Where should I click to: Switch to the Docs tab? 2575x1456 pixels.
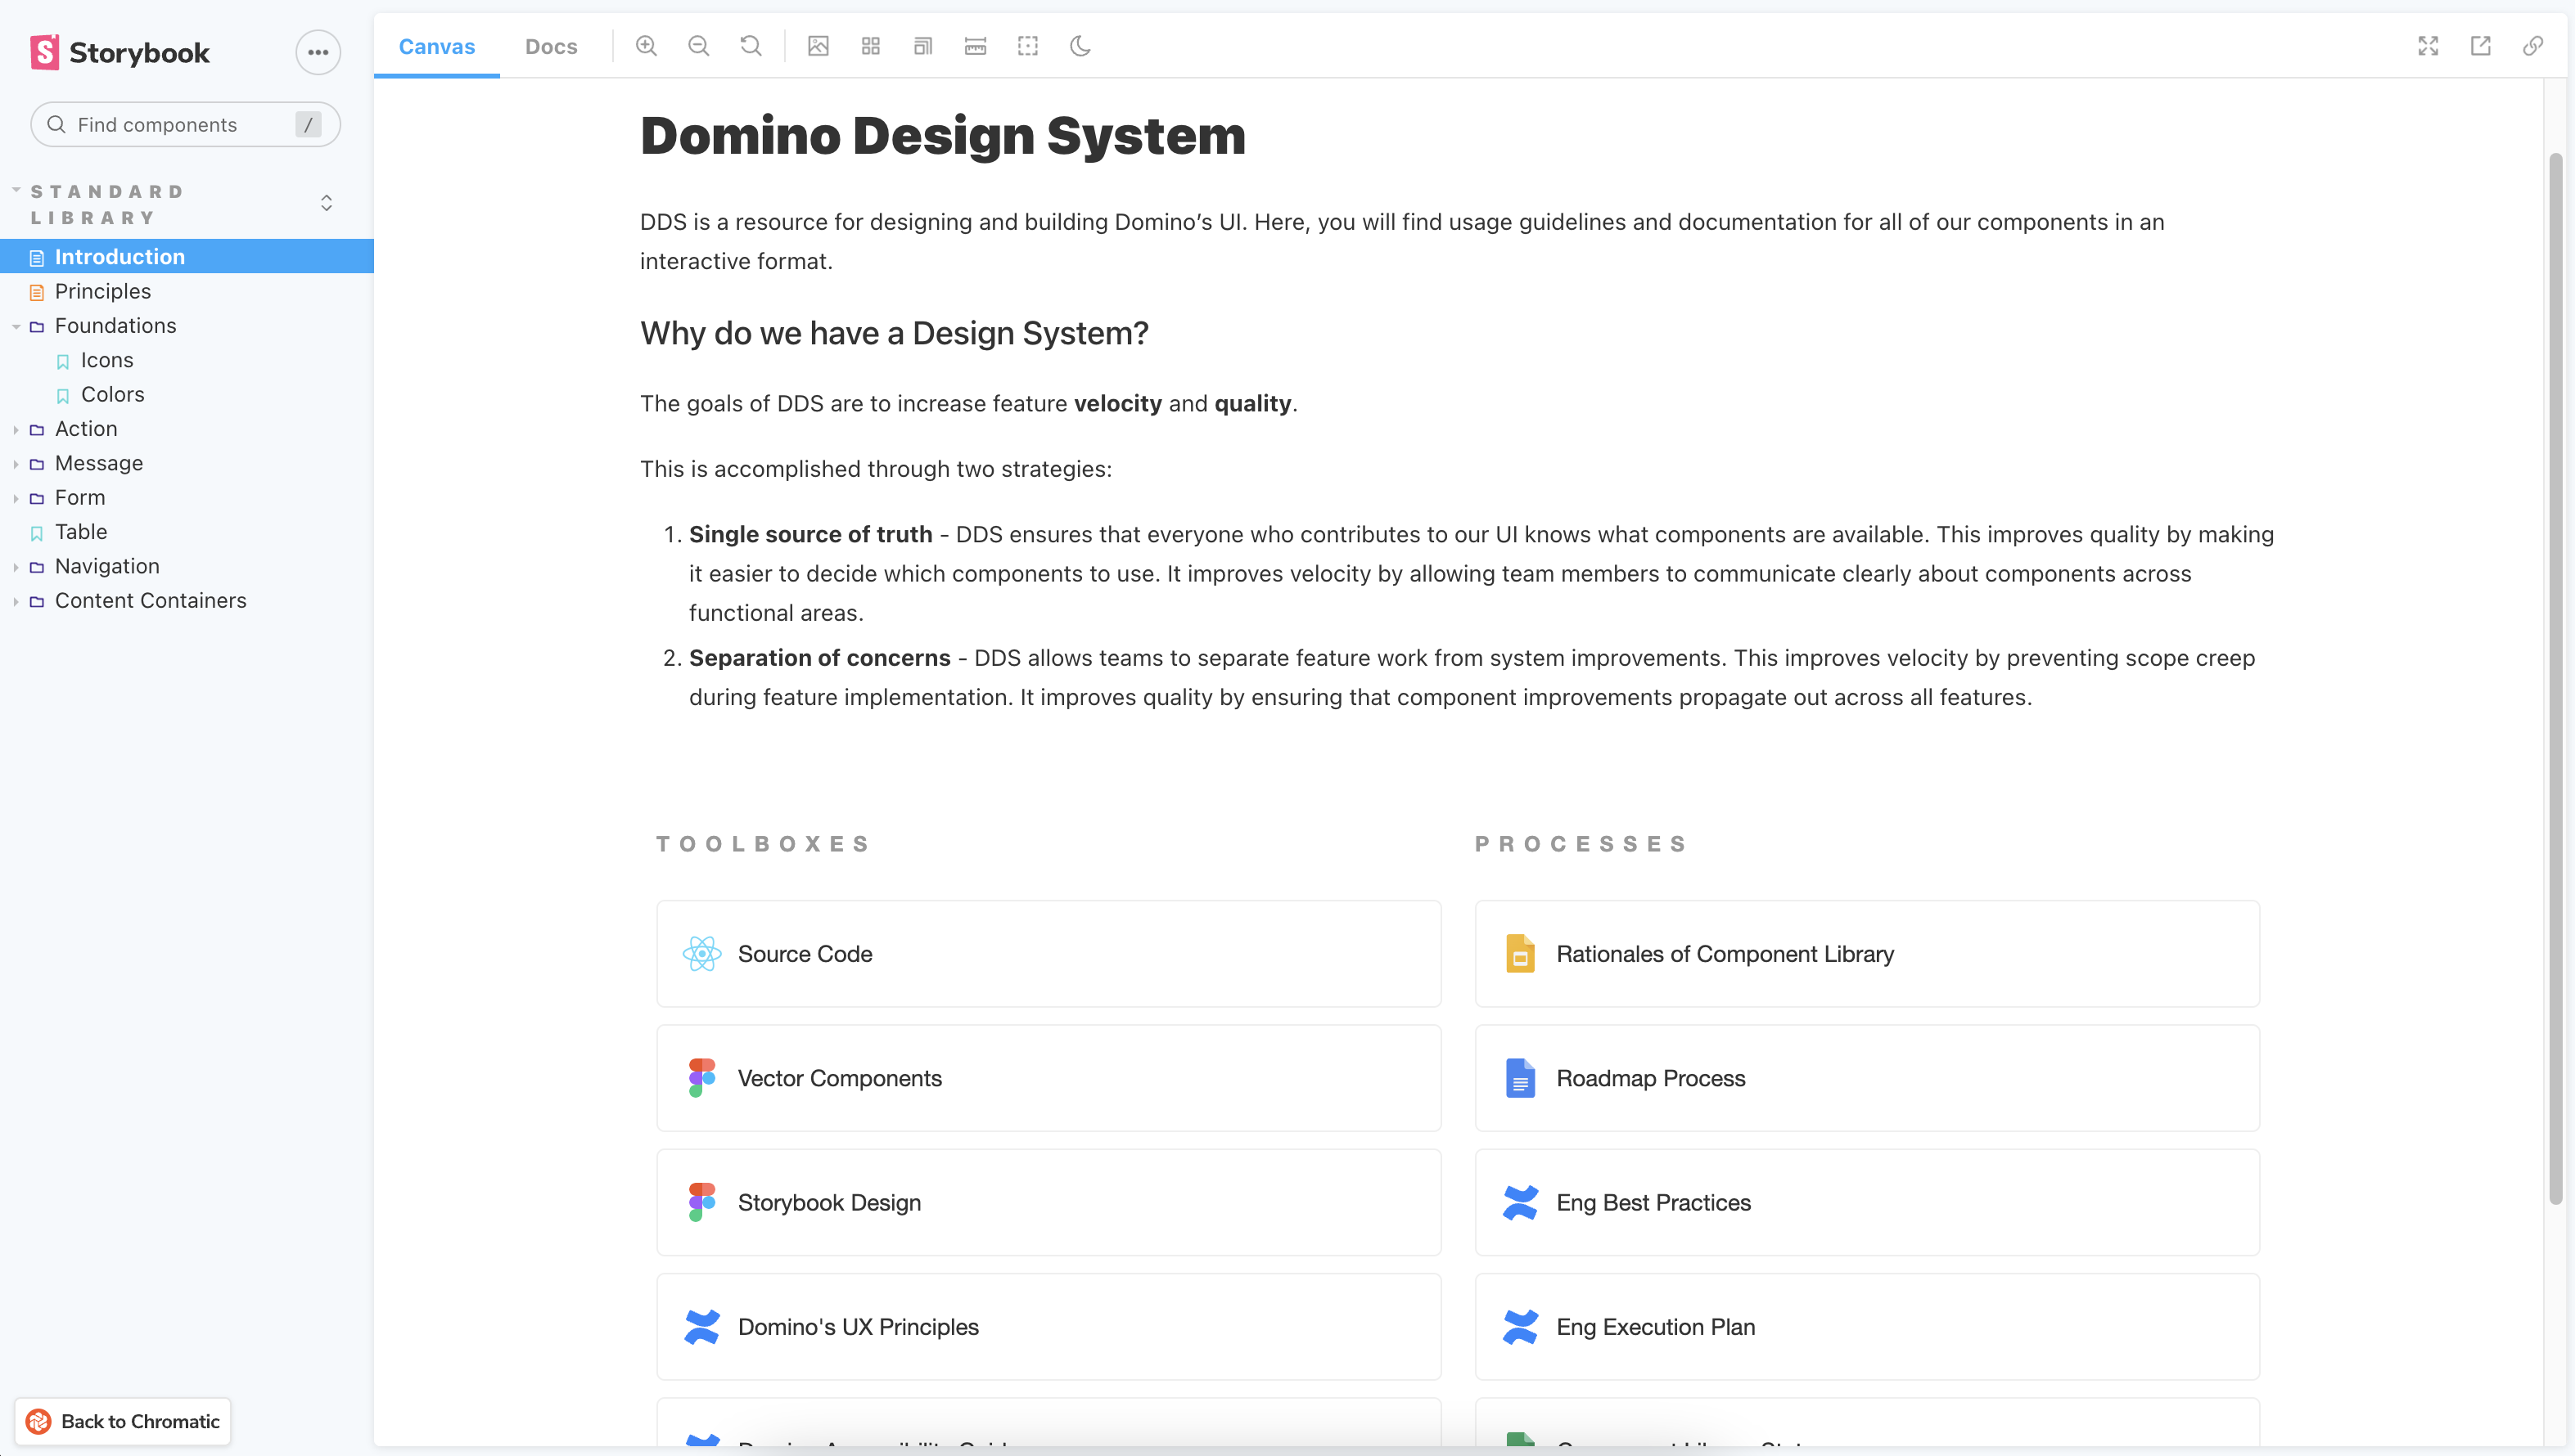(x=551, y=46)
